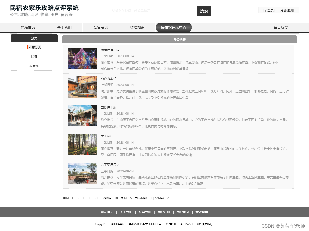Click the 大美林庄 listing photo
The image size is (309, 231).
(x=82, y=144)
